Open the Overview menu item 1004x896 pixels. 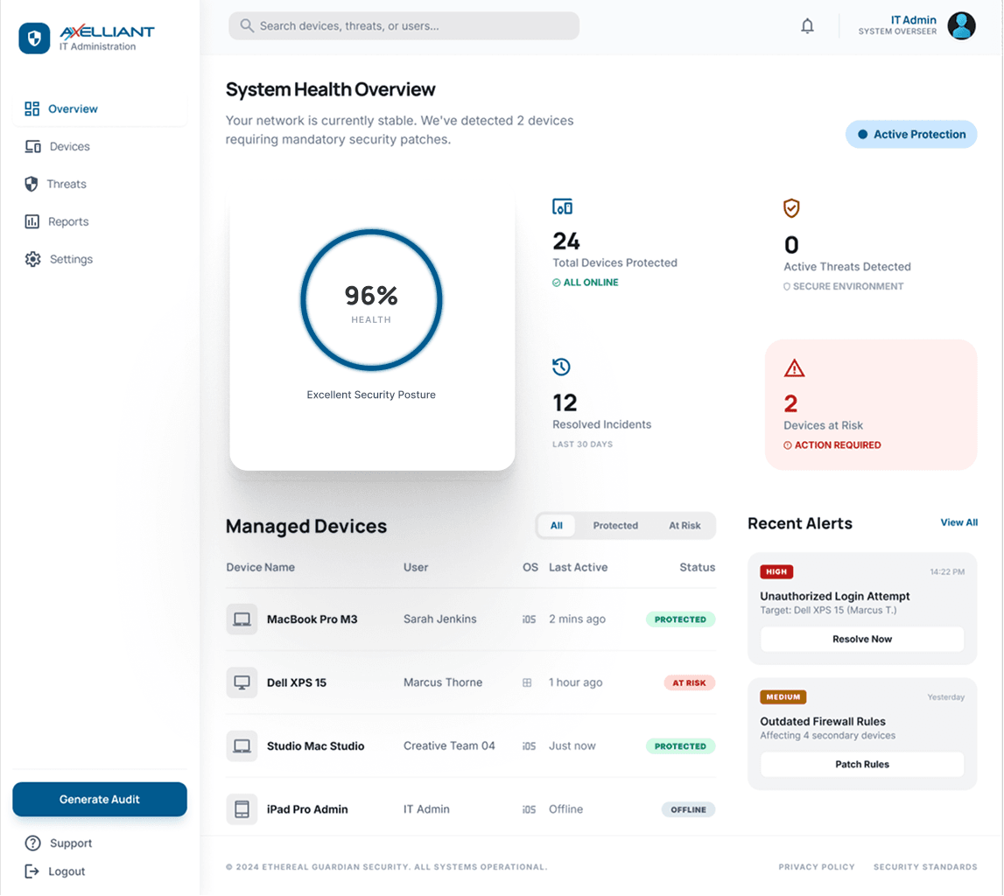click(x=100, y=108)
